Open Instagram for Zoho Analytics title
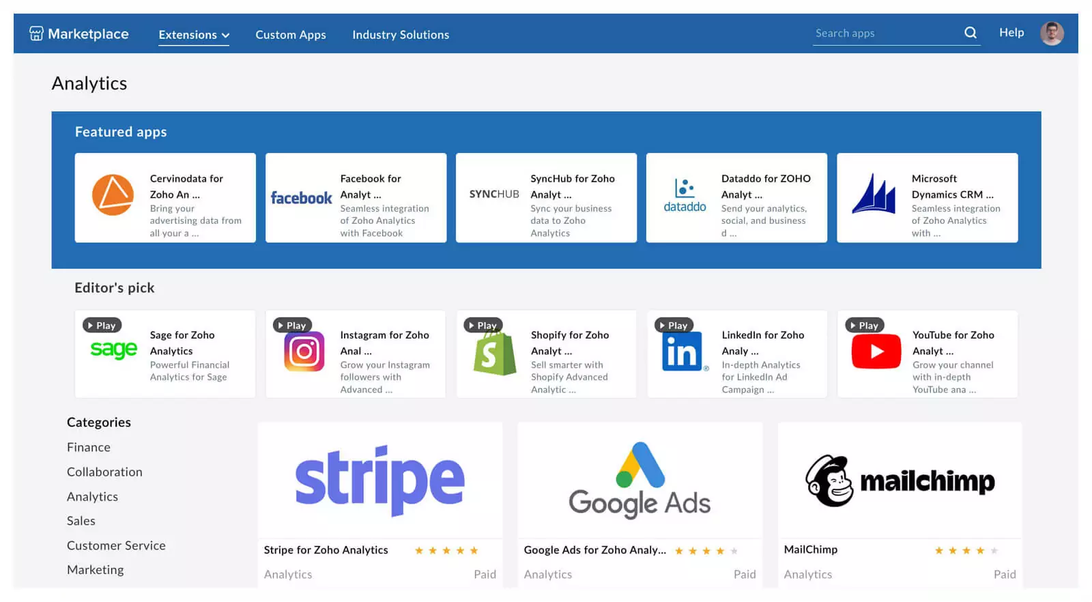 (x=385, y=343)
